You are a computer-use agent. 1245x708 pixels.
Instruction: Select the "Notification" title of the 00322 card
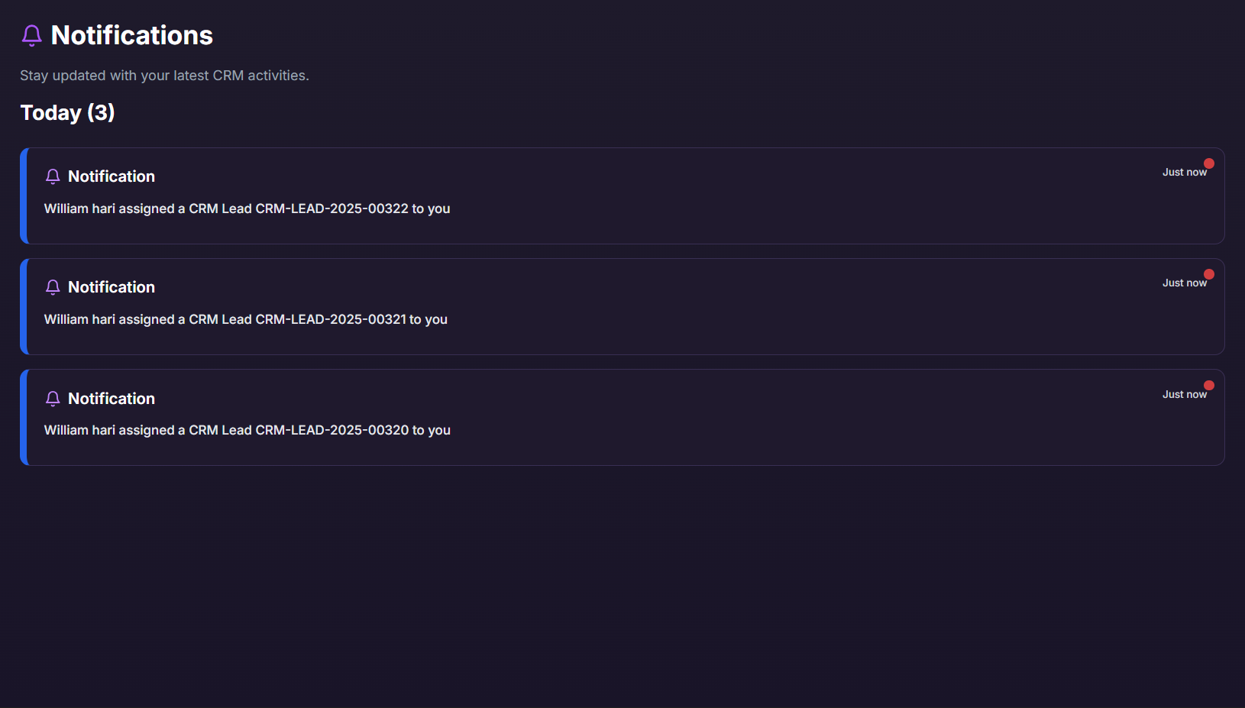click(x=112, y=176)
